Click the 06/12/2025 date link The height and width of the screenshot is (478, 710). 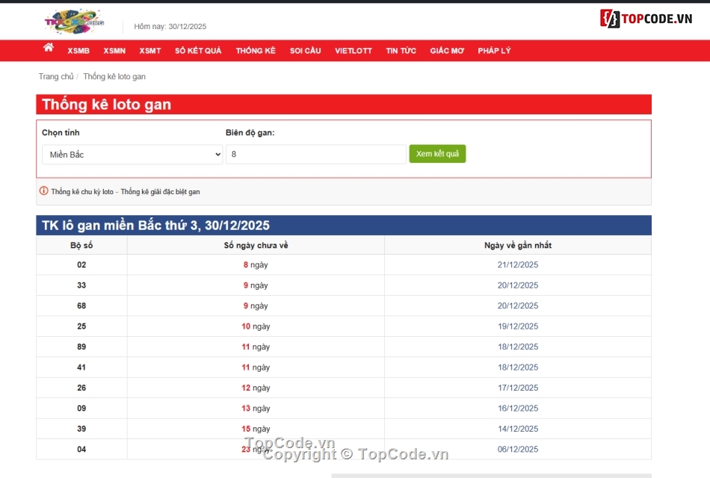click(517, 449)
